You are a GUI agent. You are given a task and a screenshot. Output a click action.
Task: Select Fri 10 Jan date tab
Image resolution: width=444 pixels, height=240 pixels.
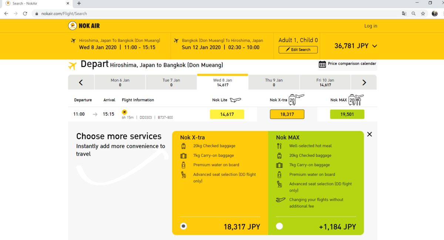click(x=325, y=83)
